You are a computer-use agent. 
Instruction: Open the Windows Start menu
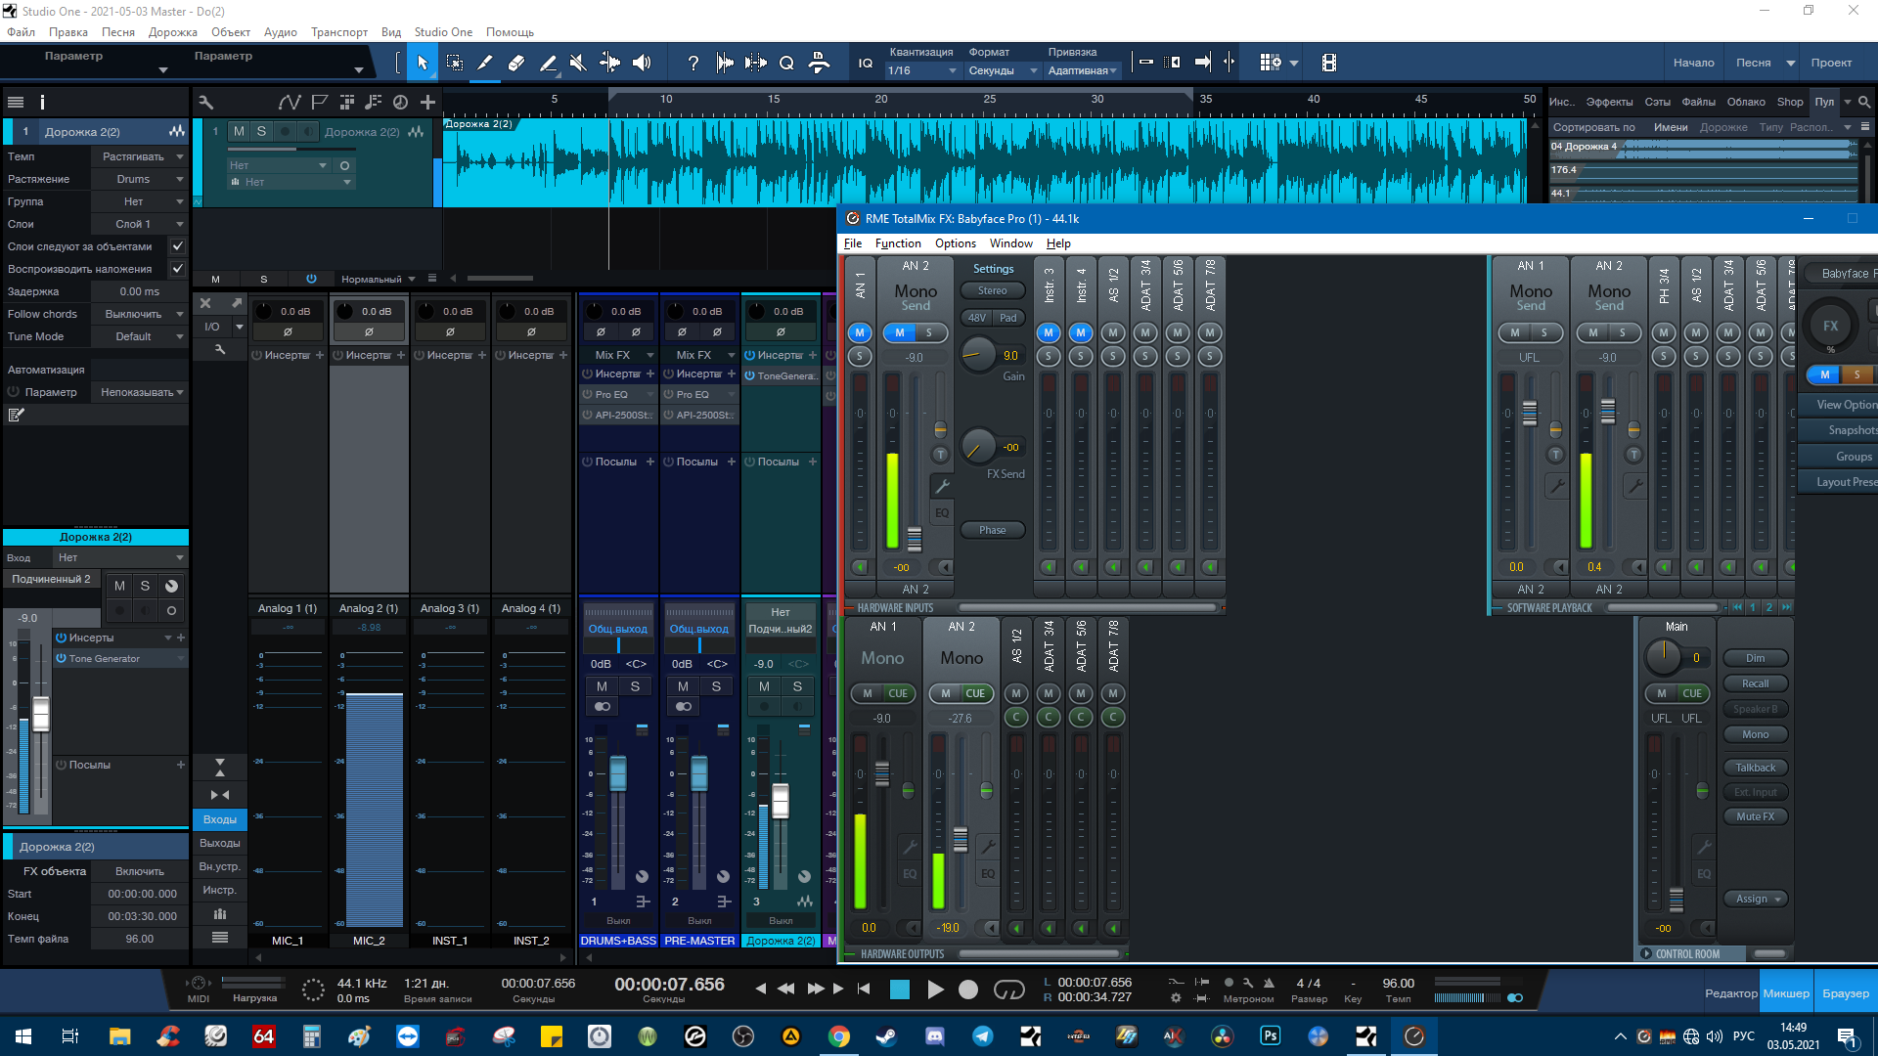[23, 1036]
